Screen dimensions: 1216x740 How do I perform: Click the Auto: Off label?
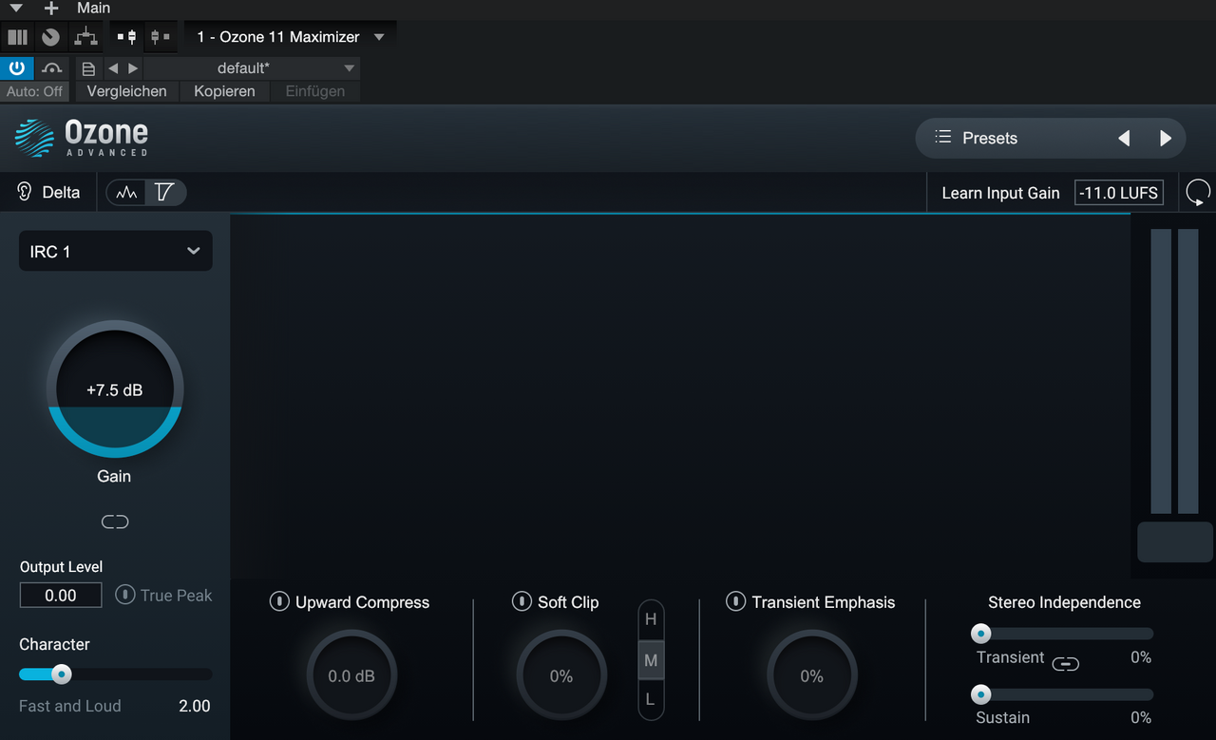click(x=35, y=91)
